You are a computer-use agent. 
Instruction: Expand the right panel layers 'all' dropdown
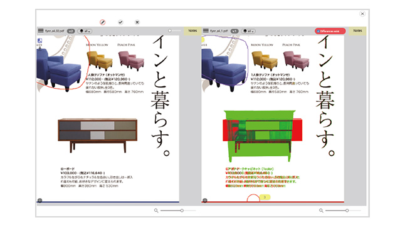(248, 31)
